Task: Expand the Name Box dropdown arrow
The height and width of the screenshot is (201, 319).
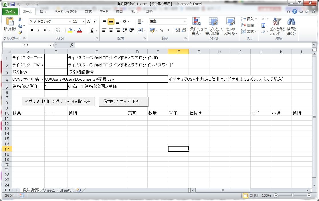Action: point(50,45)
